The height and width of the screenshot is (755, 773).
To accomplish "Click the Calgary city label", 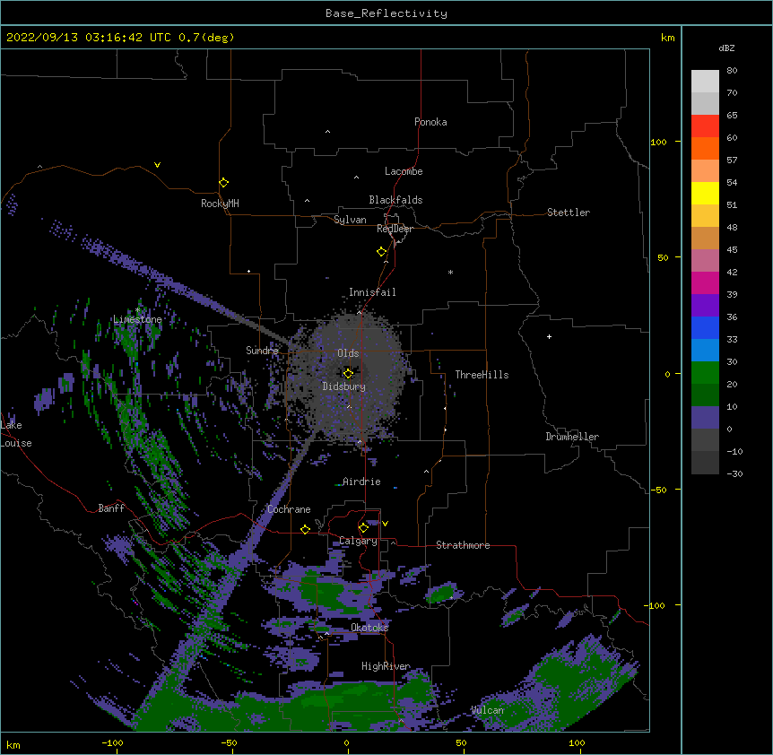I will 358,541.
